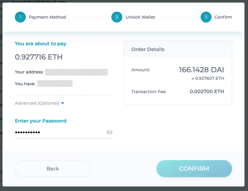The width and height of the screenshot is (248, 191).
Task: Go back with the Back button
Action: (53, 169)
